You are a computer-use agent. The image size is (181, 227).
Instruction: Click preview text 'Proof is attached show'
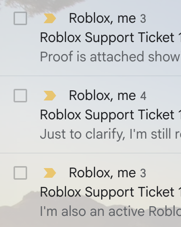pyautogui.click(x=110, y=57)
